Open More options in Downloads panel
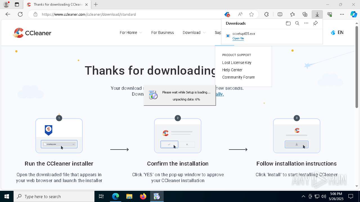The height and width of the screenshot is (202, 360). tap(306, 23)
